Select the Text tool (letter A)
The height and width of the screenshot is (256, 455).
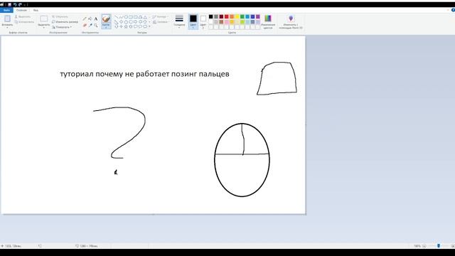click(96, 19)
